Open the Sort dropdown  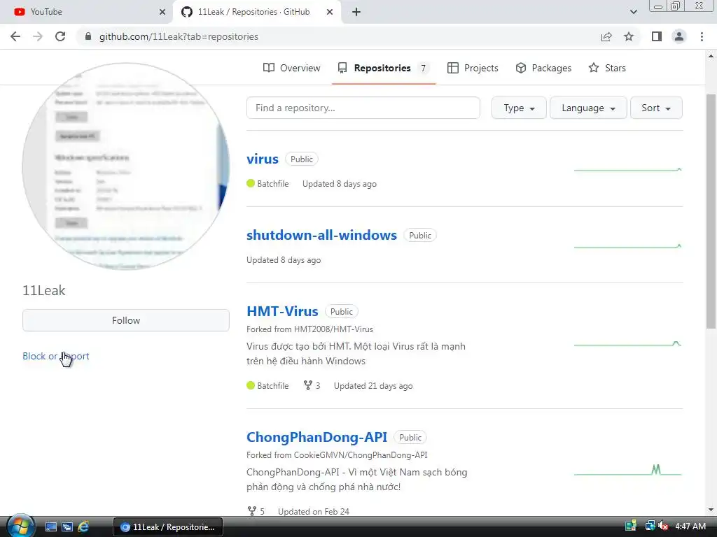[x=656, y=108]
